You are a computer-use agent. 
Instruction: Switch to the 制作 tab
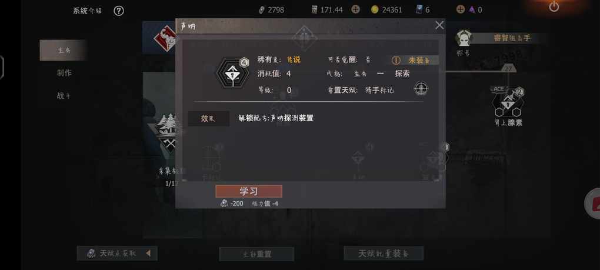coord(64,73)
